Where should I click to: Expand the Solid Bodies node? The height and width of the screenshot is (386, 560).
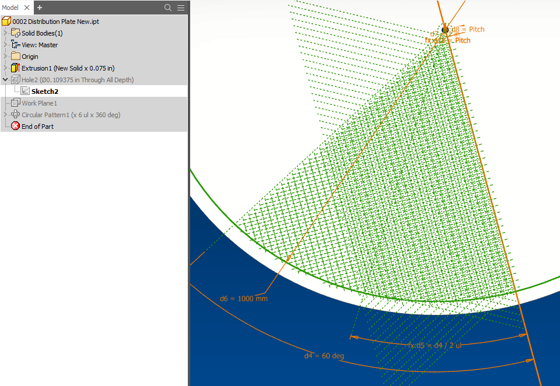point(5,33)
